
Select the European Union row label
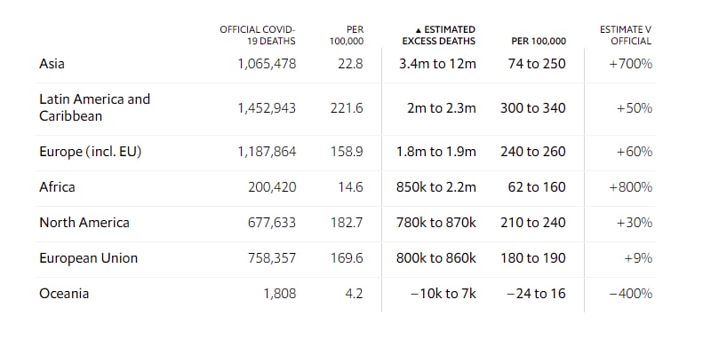[x=88, y=258]
